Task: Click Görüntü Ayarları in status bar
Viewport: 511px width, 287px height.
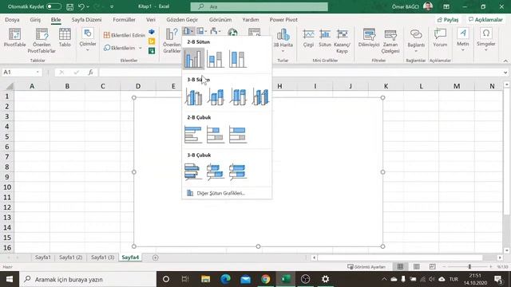Action: 366,266
